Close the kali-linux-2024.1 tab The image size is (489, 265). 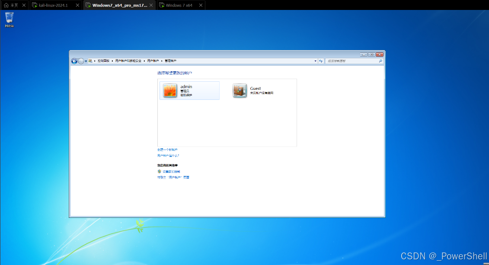coord(77,5)
